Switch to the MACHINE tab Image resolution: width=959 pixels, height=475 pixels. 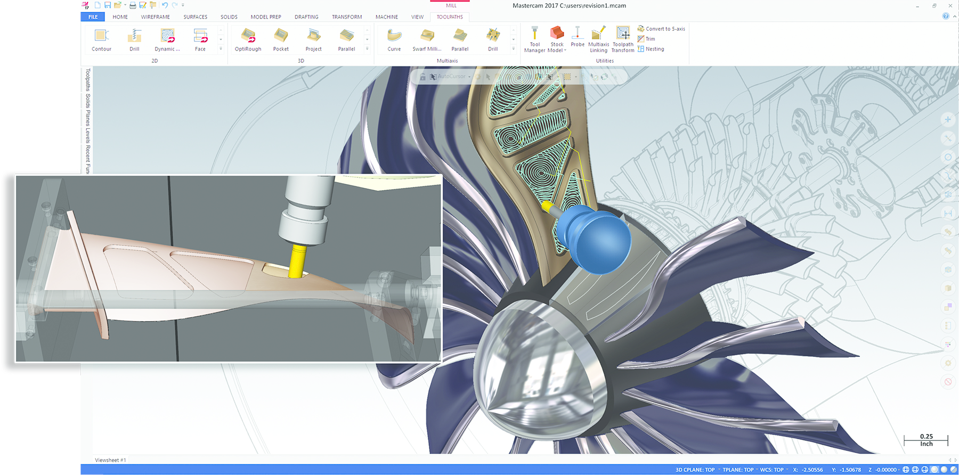pos(387,17)
